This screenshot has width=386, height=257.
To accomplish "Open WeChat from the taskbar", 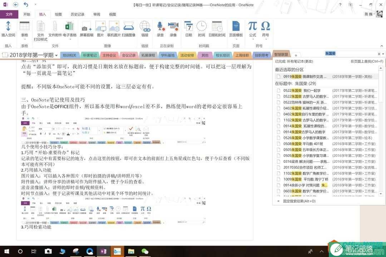I will 145,251.
